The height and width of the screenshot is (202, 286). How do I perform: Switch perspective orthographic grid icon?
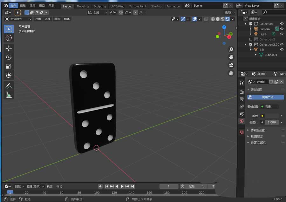coord(231,73)
